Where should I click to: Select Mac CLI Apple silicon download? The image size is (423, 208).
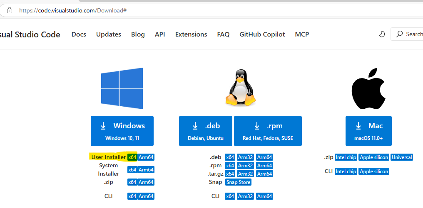pyautogui.click(x=374, y=171)
